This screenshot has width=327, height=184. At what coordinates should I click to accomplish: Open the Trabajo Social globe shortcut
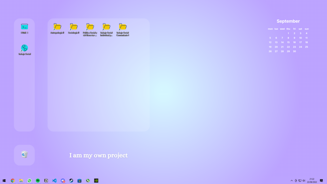pos(24,50)
